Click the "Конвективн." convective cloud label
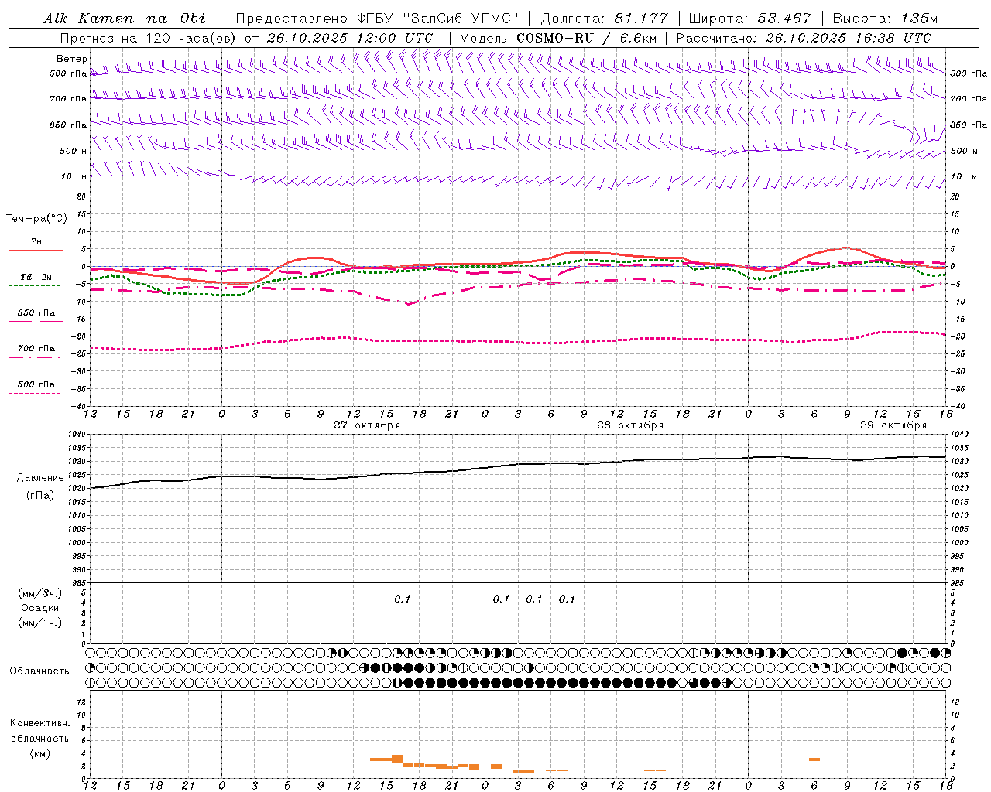 tap(39, 723)
